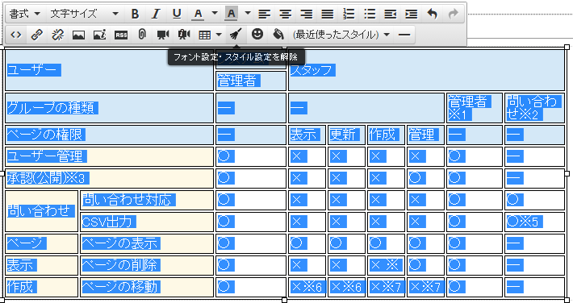The width and height of the screenshot is (573, 303).
Task: Click the スタッフ header cell
Action: click(426, 70)
